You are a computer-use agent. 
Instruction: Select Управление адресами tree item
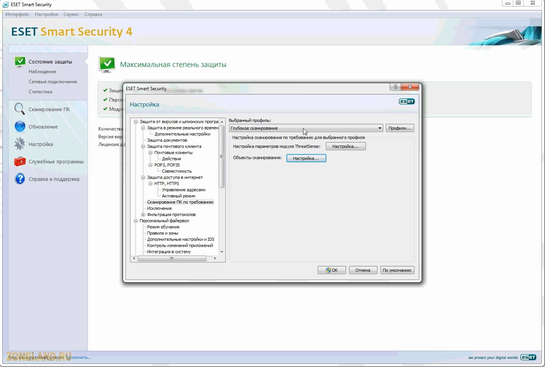[183, 190]
